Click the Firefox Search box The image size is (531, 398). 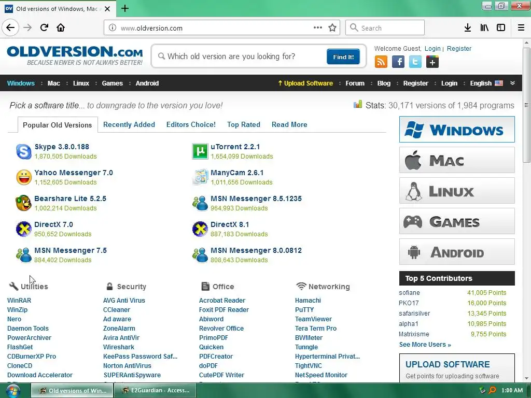point(385,28)
